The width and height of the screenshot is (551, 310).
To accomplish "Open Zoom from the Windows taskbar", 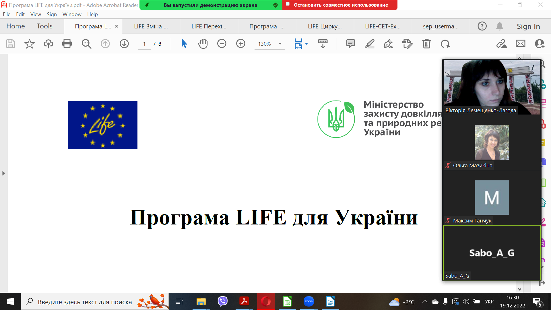I will click(309, 301).
